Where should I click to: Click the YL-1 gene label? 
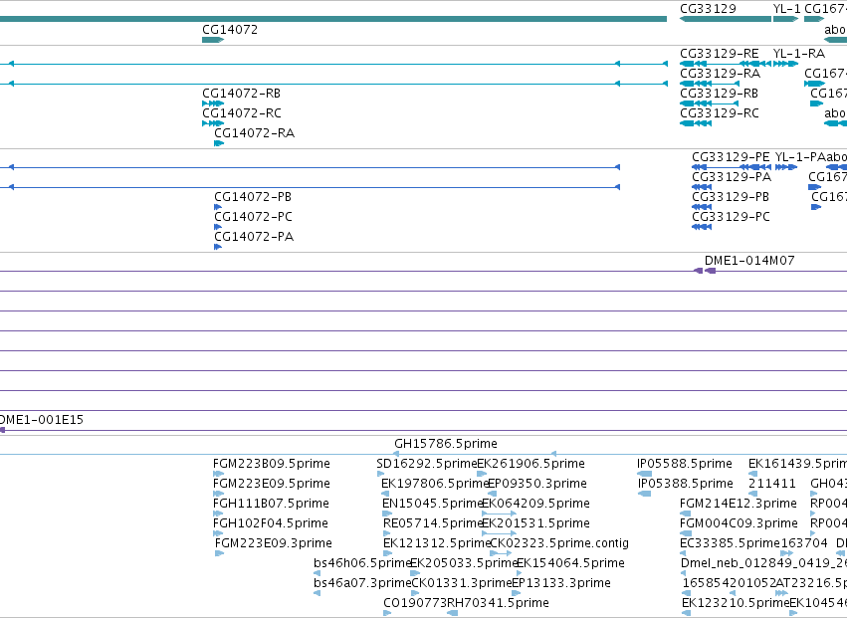786,9
